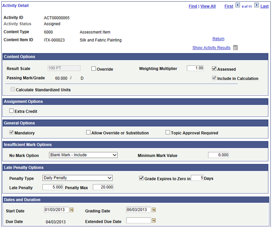Click the Late Penalty value field
Screen dimensions: 272x227
[x=53, y=187]
